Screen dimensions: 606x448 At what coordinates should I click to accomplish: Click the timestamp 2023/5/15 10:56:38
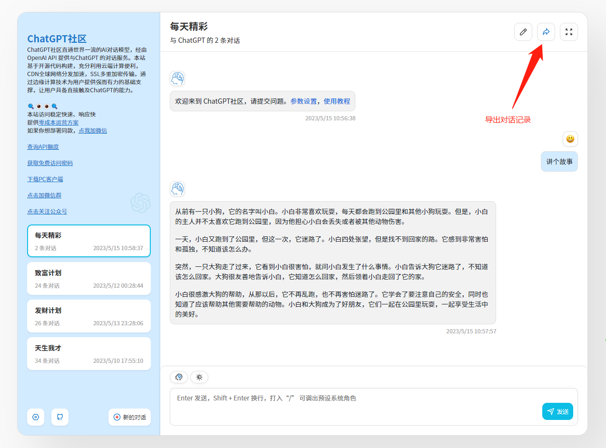(330, 118)
